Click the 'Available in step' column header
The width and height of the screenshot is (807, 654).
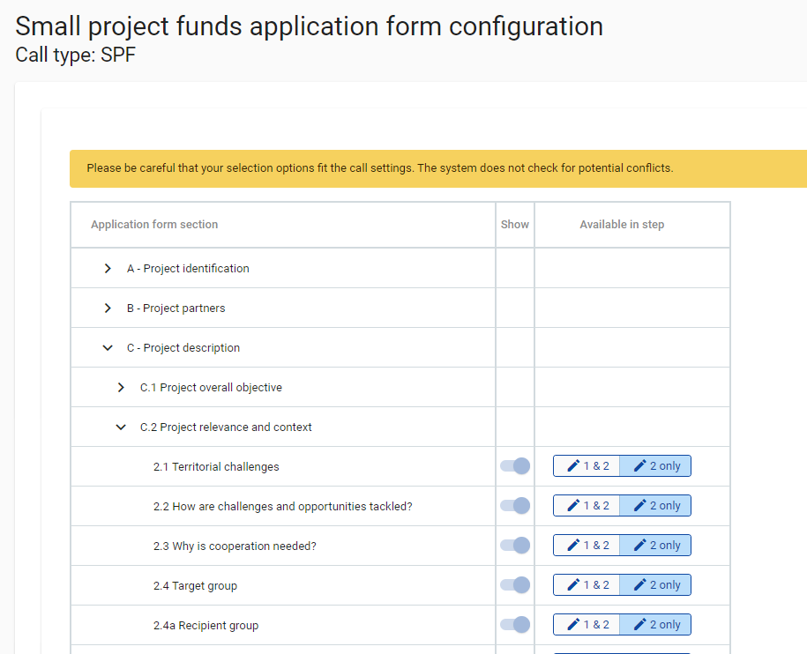coord(622,225)
